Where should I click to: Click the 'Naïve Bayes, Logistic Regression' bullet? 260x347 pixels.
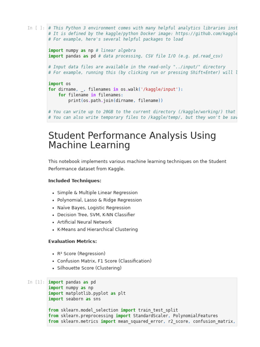tap(94, 208)
